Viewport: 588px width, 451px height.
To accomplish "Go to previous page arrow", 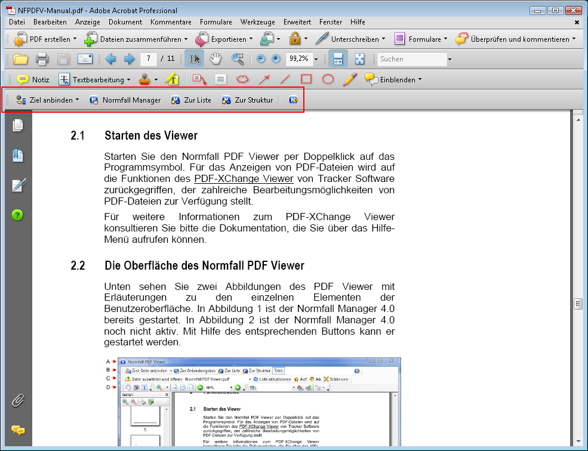I will 110,59.
